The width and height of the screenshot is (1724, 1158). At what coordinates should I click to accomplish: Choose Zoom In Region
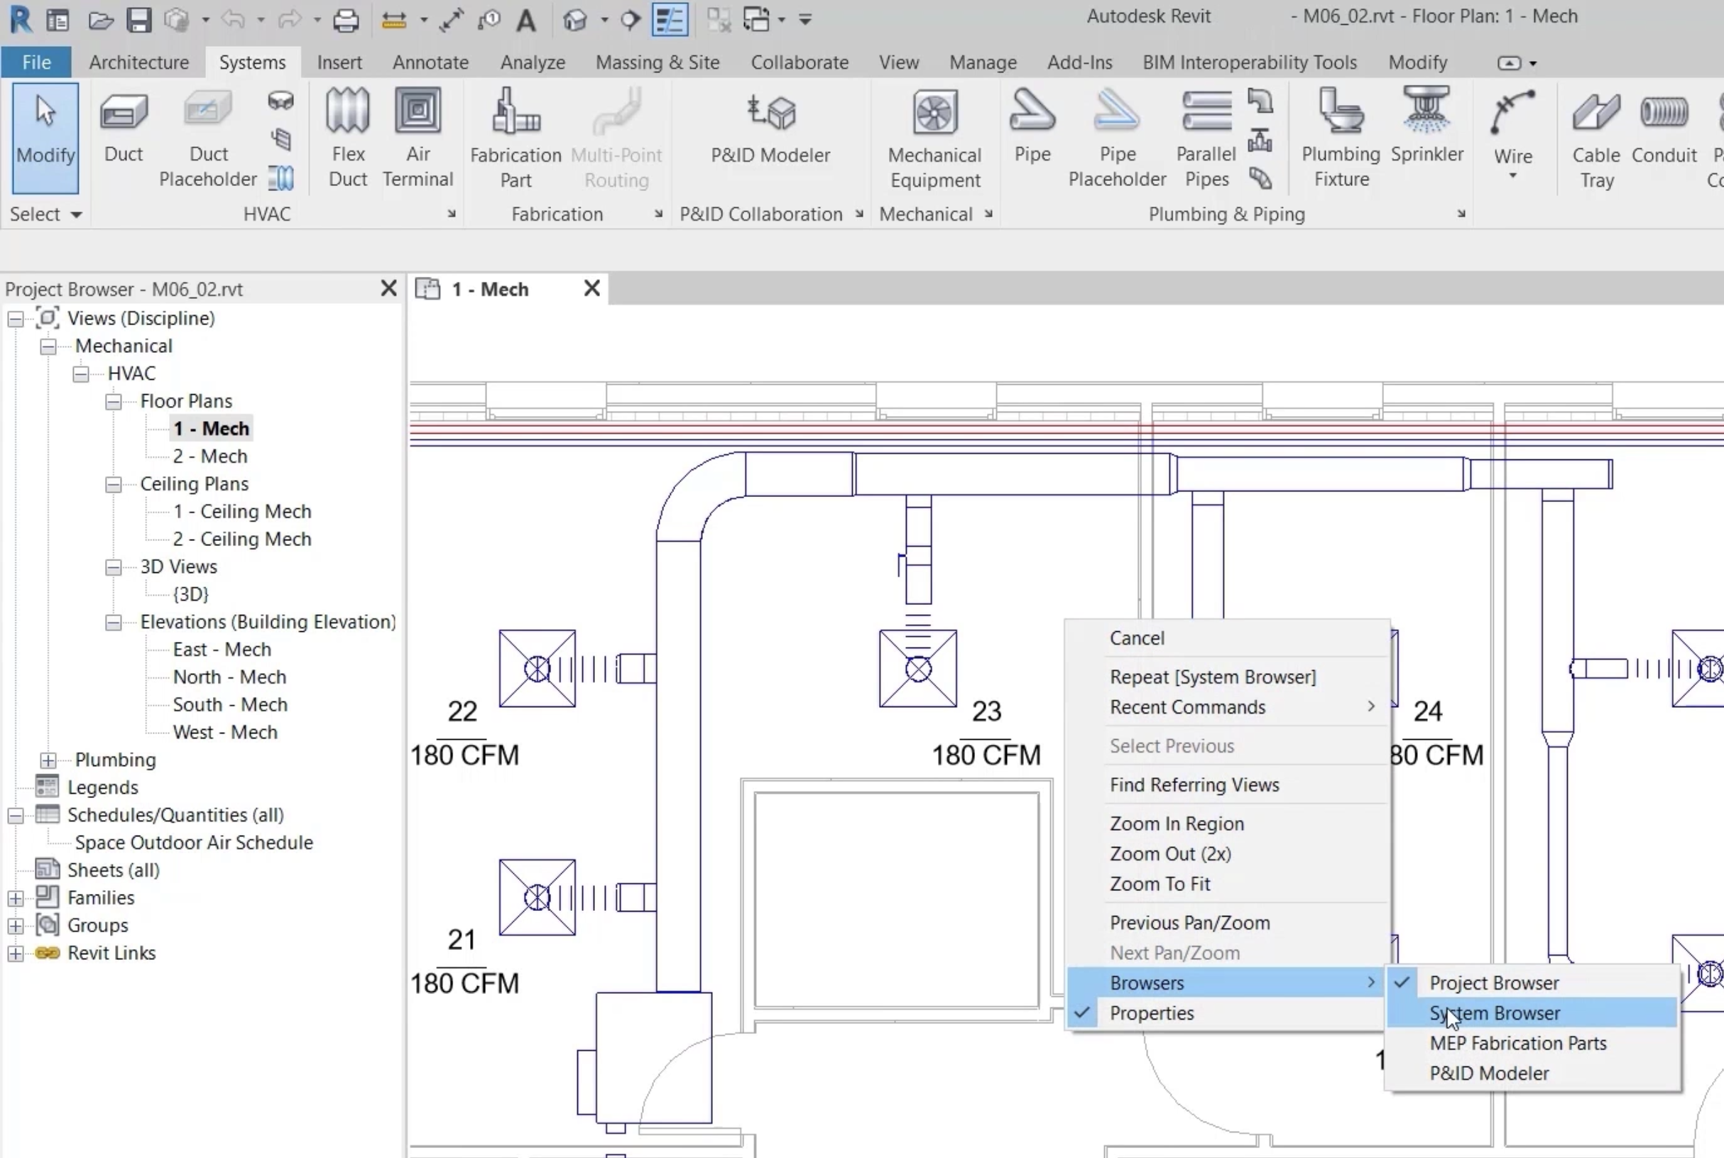[x=1227, y=824]
